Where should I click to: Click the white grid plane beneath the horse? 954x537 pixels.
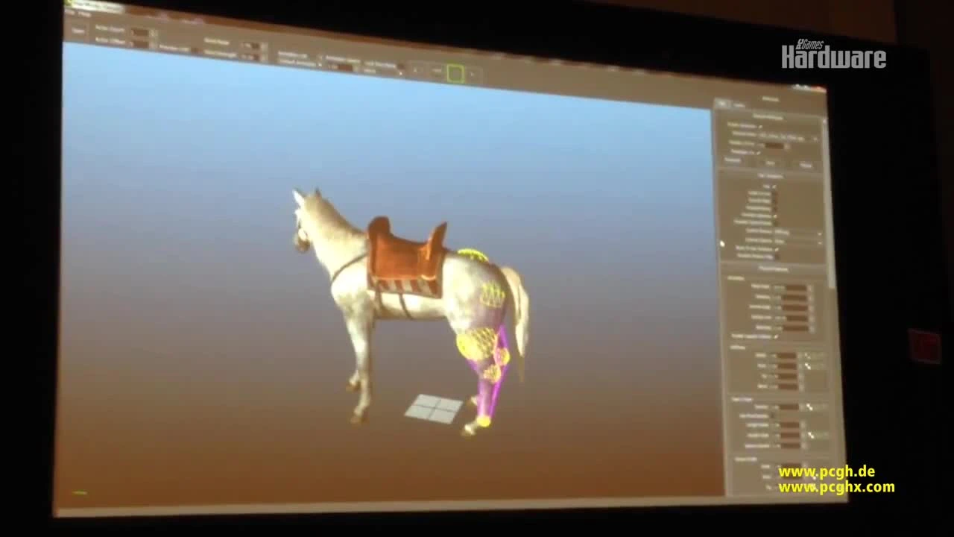pos(434,408)
